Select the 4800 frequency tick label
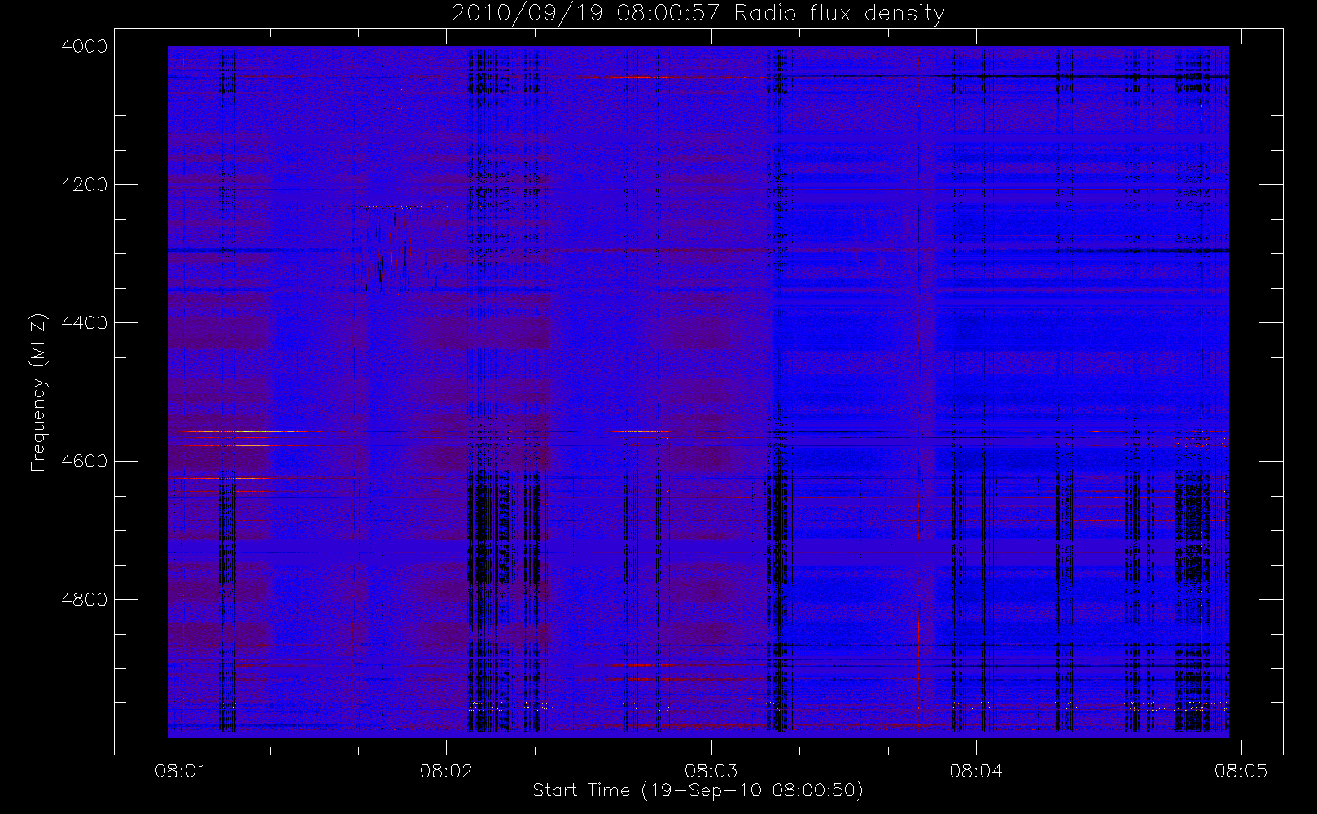The image size is (1317, 814). click(x=85, y=600)
